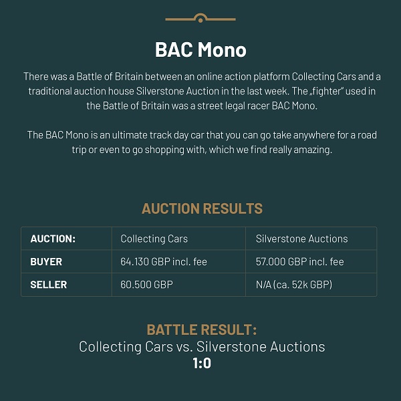Click the N/A (ca. 52k GBP) cell
Screen dimensions: 401x401
click(x=311, y=285)
